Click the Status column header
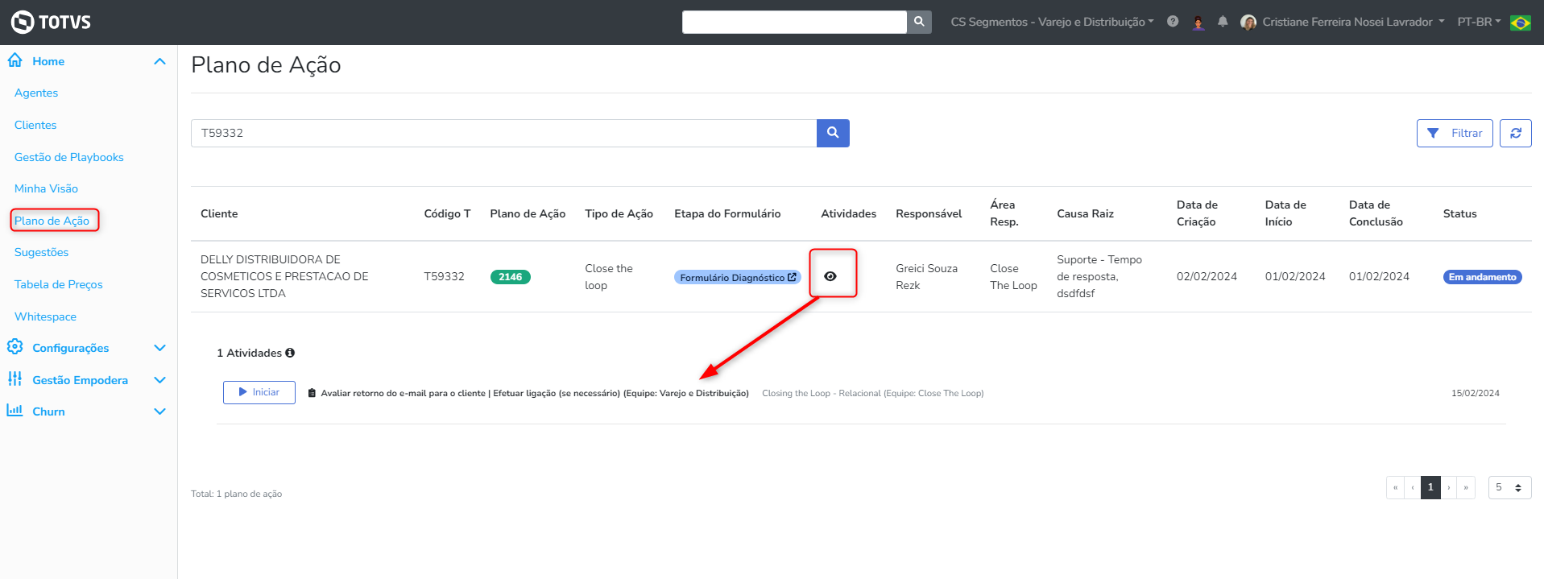The height and width of the screenshot is (579, 1544). 1459,213
